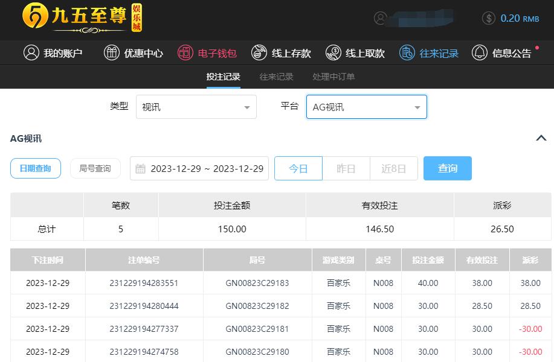Viewport: 554px width, 362px height.
Task: Click total 派彩 value 26.50
Action: point(502,229)
